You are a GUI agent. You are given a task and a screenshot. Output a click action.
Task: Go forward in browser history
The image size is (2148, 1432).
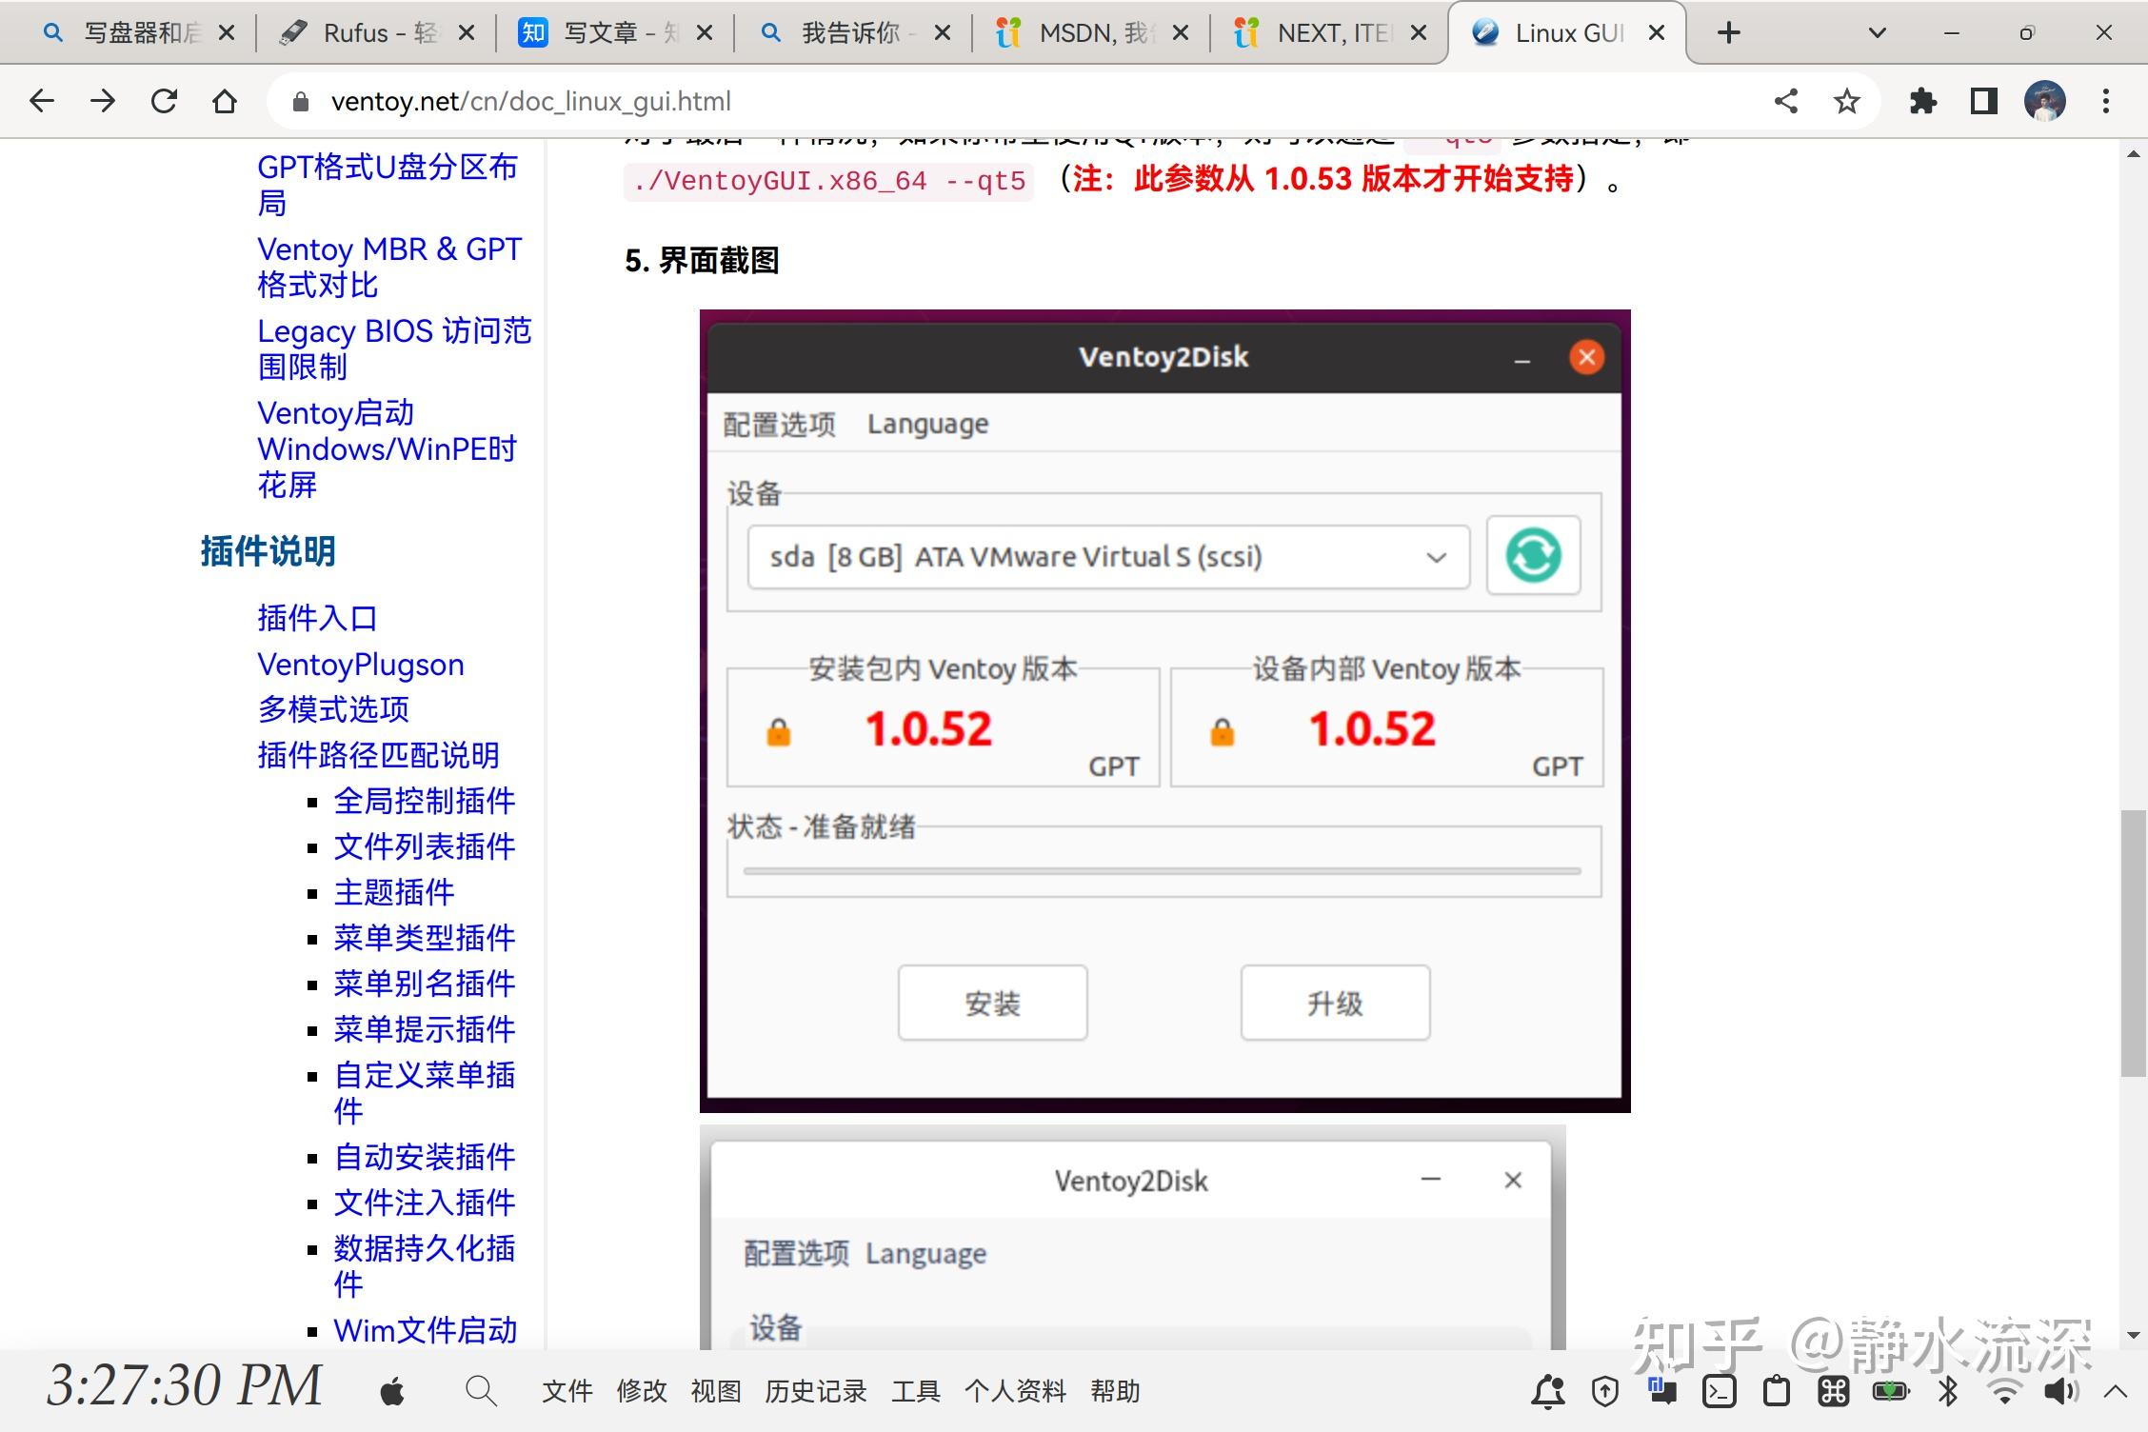(x=103, y=101)
